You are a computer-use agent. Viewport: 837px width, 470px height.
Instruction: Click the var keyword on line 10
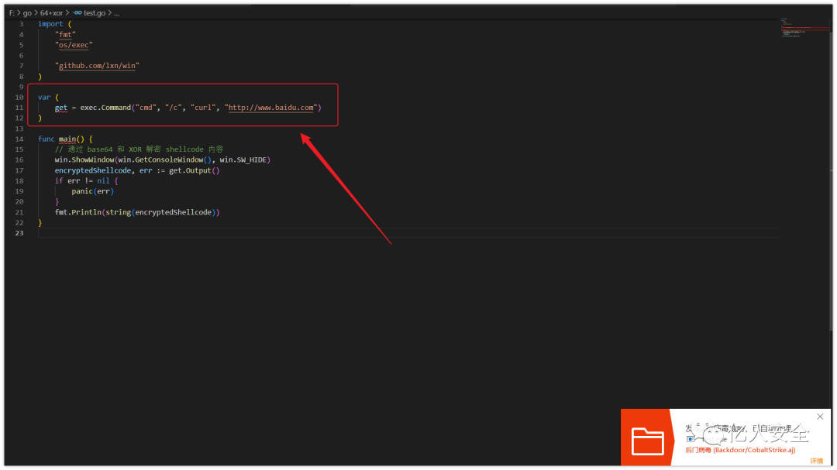(43, 97)
